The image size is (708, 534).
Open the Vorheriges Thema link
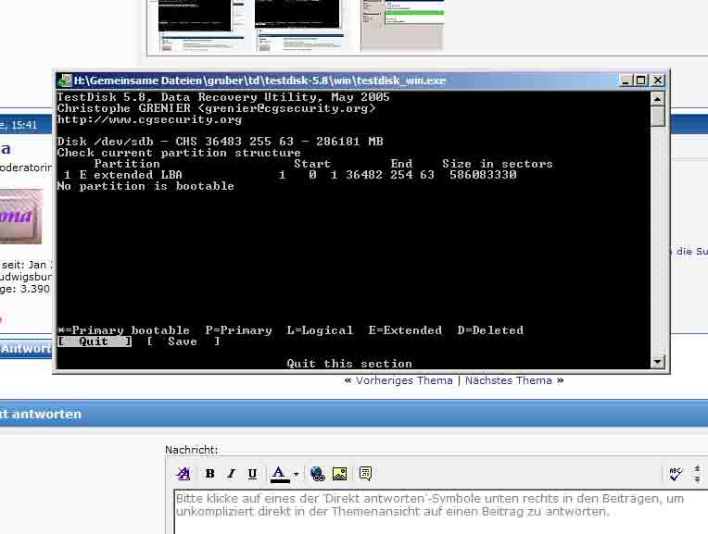(404, 380)
